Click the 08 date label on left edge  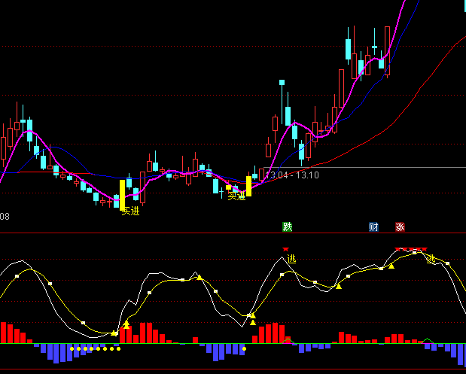click(x=5, y=217)
